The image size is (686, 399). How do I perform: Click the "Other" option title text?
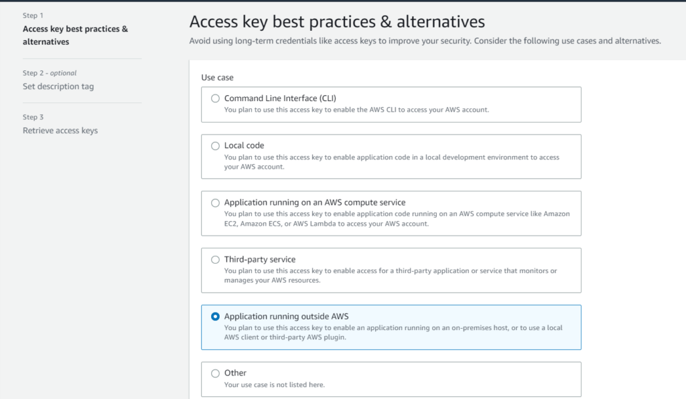point(235,374)
